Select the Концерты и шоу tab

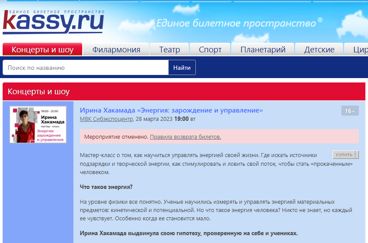(42, 49)
